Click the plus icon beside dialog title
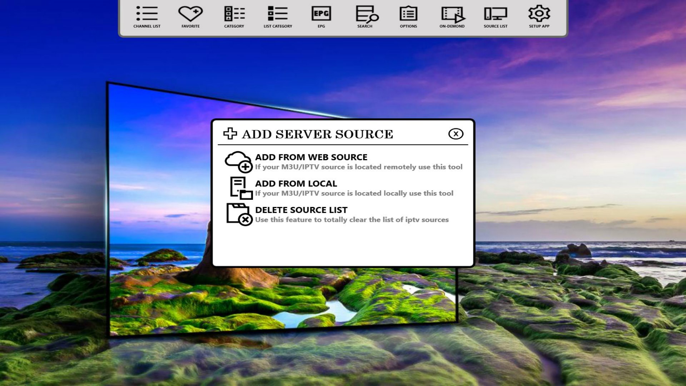Screen dimensions: 686x386 pyautogui.click(x=230, y=134)
